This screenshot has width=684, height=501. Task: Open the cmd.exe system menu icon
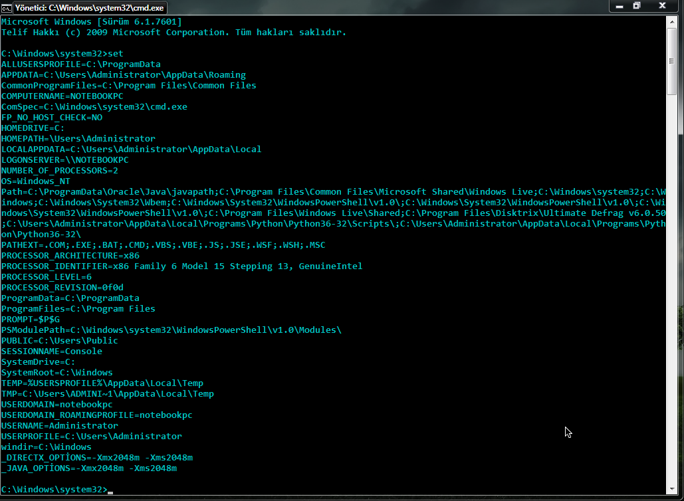[x=7, y=8]
